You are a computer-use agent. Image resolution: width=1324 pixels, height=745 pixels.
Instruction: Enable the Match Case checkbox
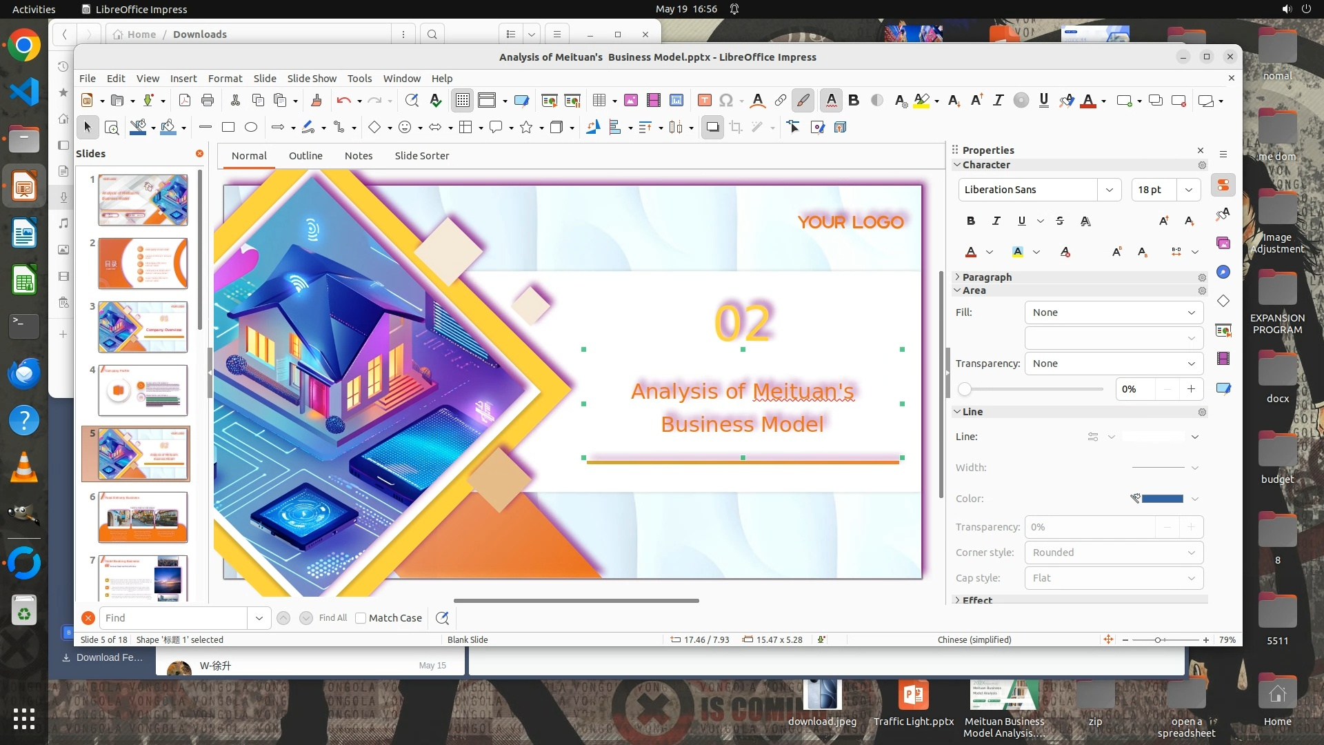point(361,618)
